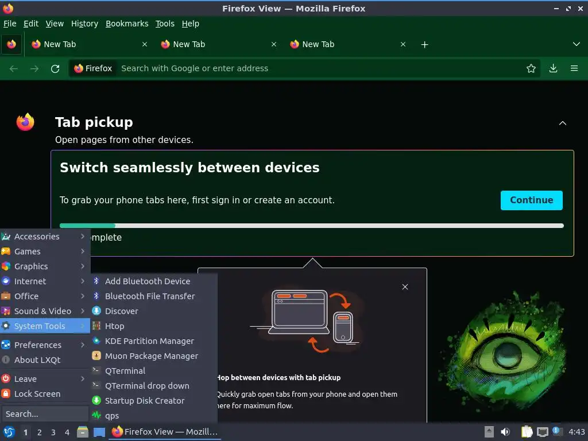Reload the current page

[x=55, y=69]
